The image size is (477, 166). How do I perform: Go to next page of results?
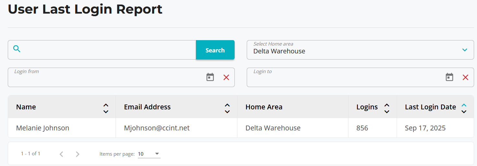pyautogui.click(x=77, y=154)
